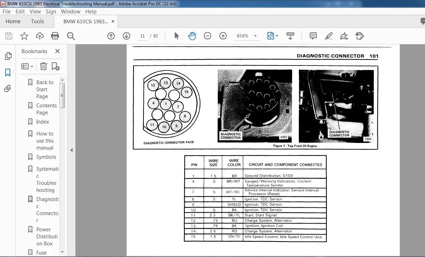Jump to Back to Start Page bookmark

(x=45, y=89)
